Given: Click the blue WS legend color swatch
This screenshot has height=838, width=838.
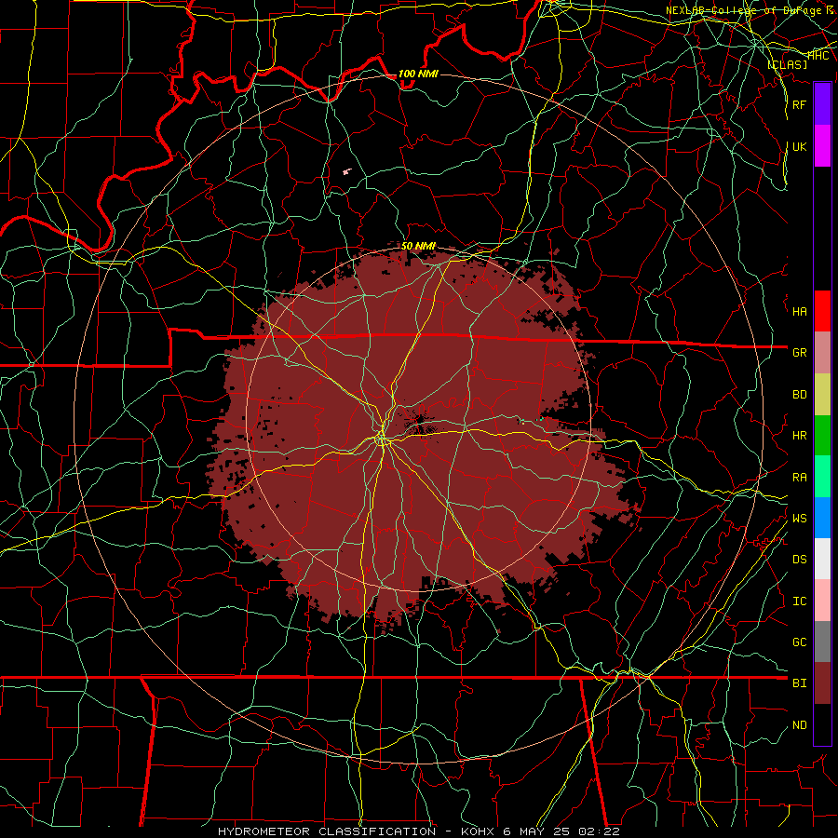Looking at the screenshot, I should (x=822, y=518).
